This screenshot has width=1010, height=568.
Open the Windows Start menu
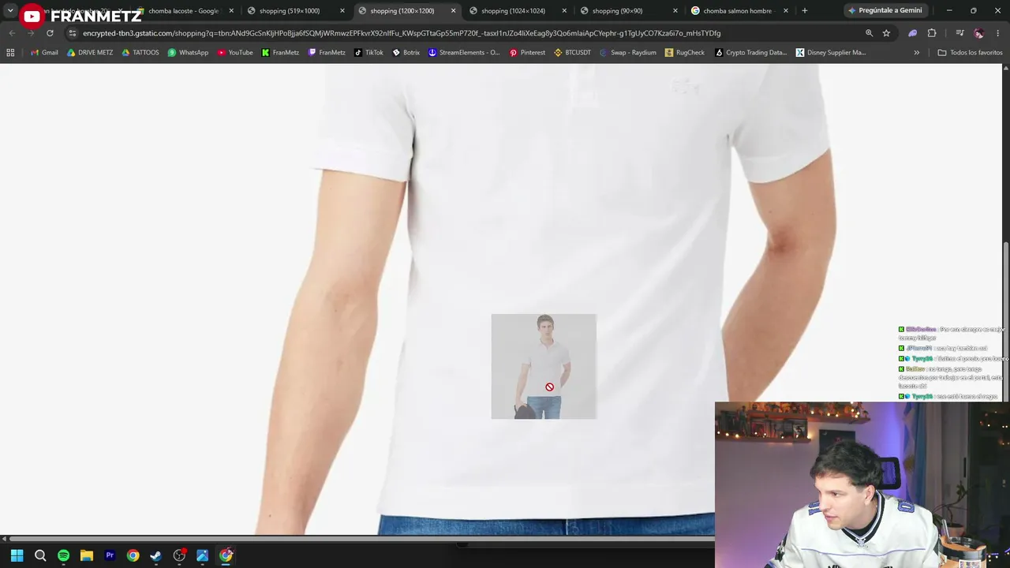coord(17,555)
